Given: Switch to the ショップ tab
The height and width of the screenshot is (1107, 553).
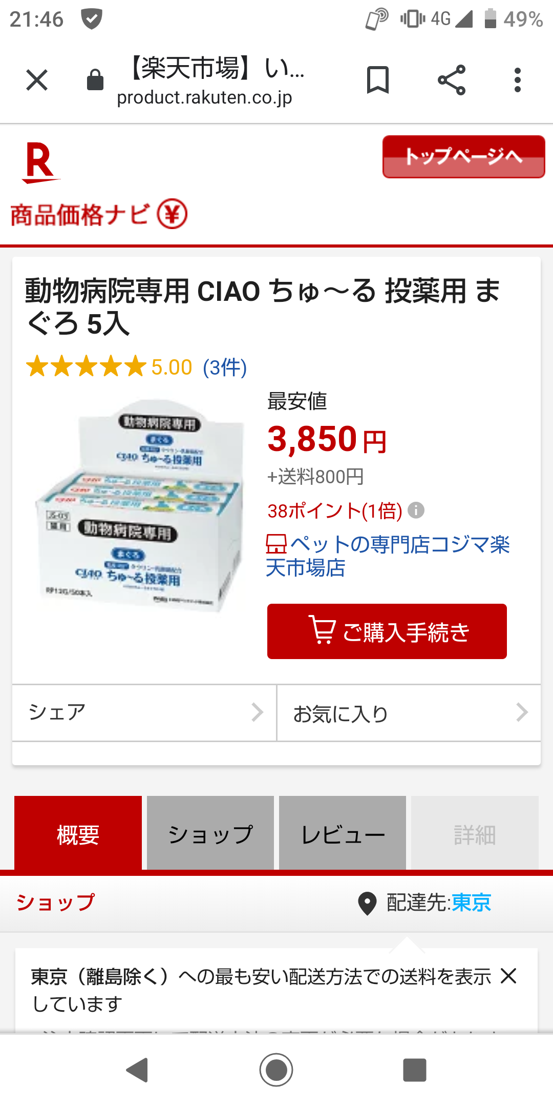Looking at the screenshot, I should 210,834.
